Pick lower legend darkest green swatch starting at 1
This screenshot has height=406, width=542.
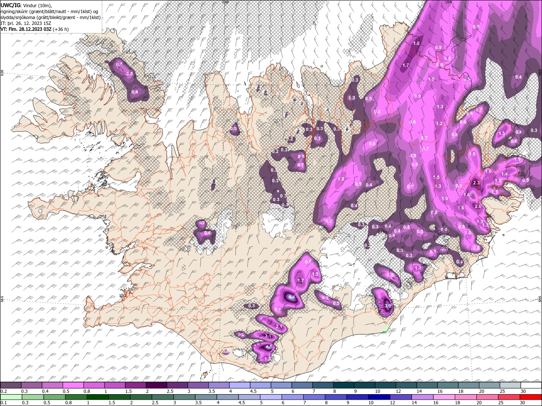(x=97, y=397)
